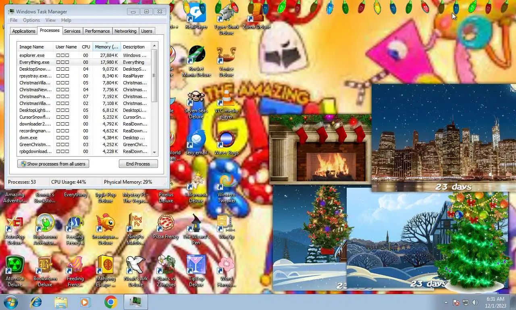Click the Description column header
Screen dimensions: 516x310
pos(135,46)
